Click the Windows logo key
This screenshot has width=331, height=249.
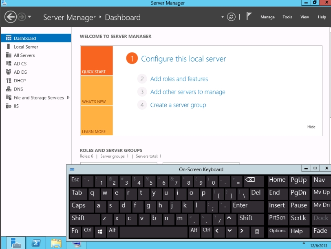click(100, 231)
